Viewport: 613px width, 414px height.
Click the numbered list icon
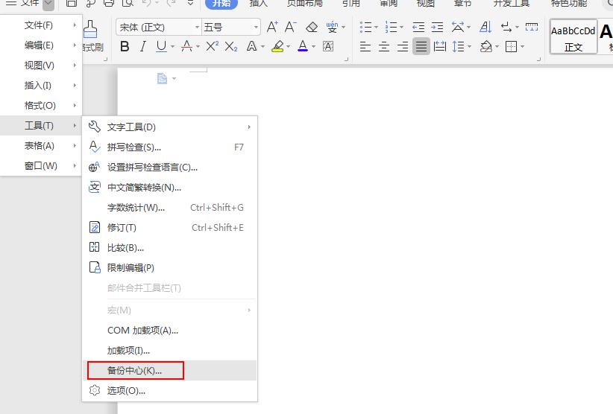[x=391, y=27]
